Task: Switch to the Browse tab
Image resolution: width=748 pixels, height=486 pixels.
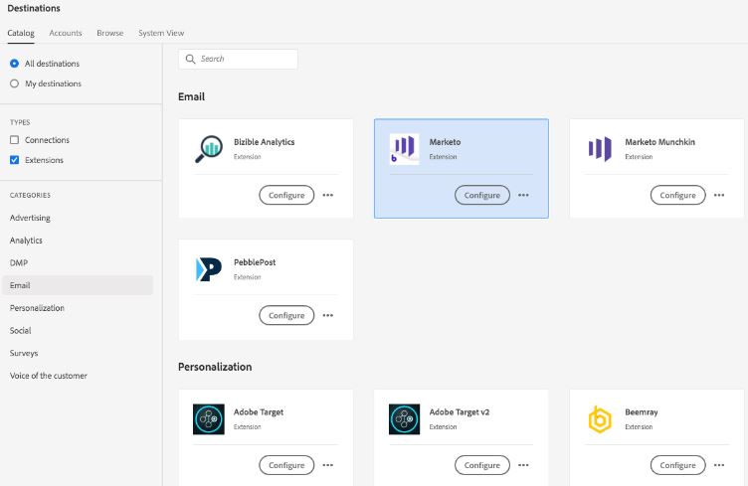Action: [x=109, y=33]
